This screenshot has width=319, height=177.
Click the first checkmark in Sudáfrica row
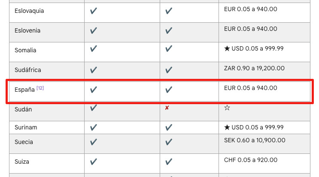pos(94,69)
